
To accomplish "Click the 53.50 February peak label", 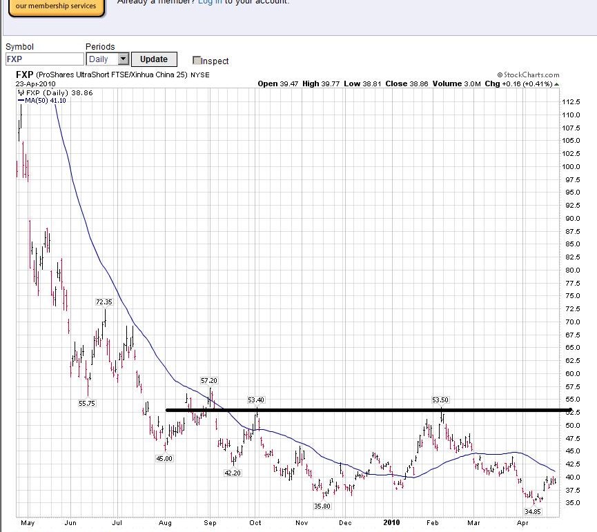I will [440, 400].
